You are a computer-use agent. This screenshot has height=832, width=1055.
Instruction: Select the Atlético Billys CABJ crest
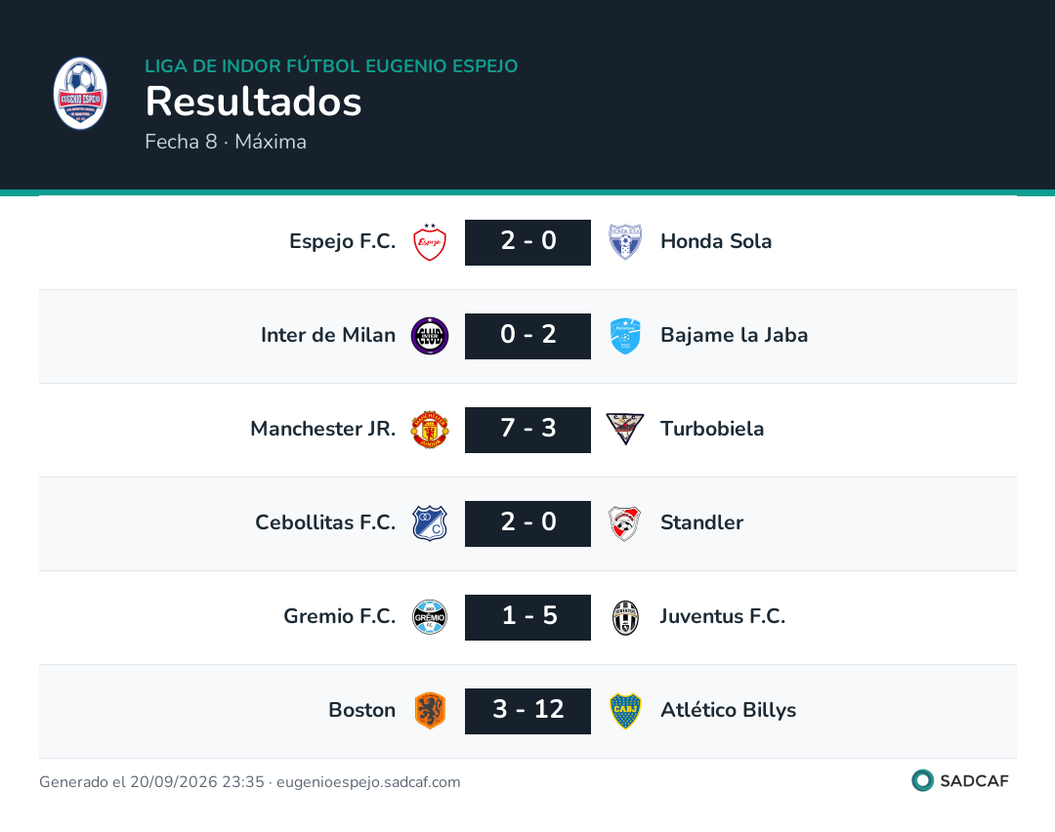click(x=625, y=711)
